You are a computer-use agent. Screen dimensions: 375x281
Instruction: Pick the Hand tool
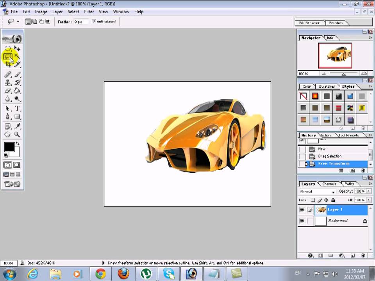pyautogui.click(x=7, y=135)
